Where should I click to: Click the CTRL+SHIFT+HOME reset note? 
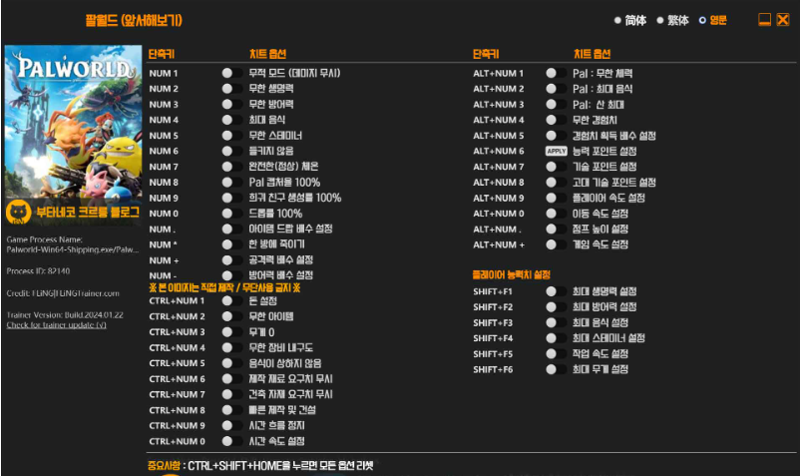[x=260, y=466]
